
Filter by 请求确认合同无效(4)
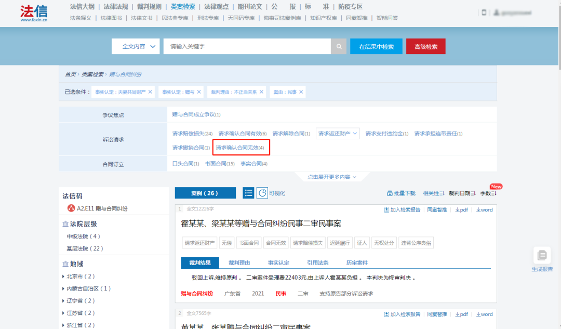point(239,148)
